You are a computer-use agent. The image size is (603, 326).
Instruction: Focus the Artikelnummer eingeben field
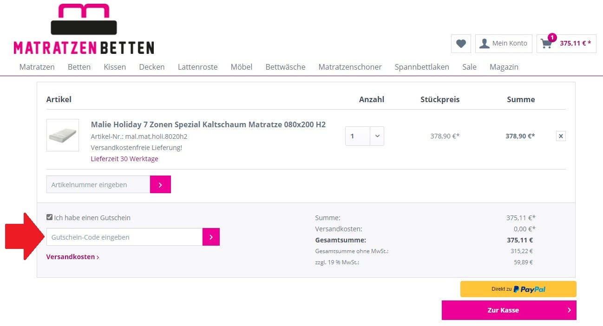pyautogui.click(x=98, y=184)
